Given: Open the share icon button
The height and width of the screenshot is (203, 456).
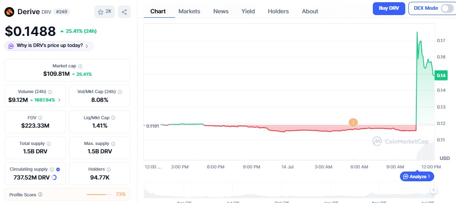Looking at the screenshot, I should pos(124,12).
